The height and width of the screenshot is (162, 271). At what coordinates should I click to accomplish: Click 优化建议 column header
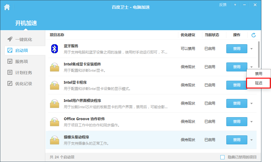tap(188, 35)
